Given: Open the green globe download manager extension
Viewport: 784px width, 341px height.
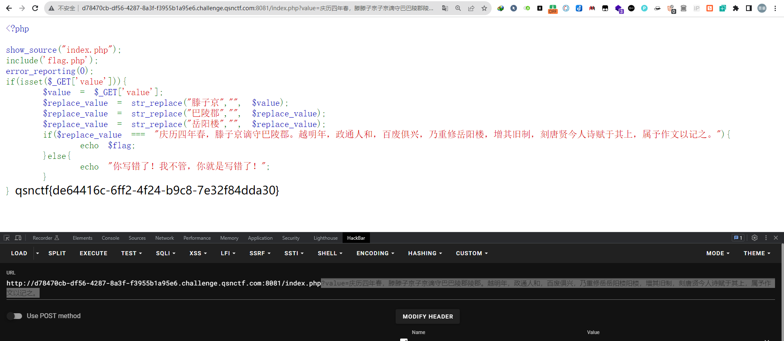Looking at the screenshot, I should pyautogui.click(x=501, y=8).
